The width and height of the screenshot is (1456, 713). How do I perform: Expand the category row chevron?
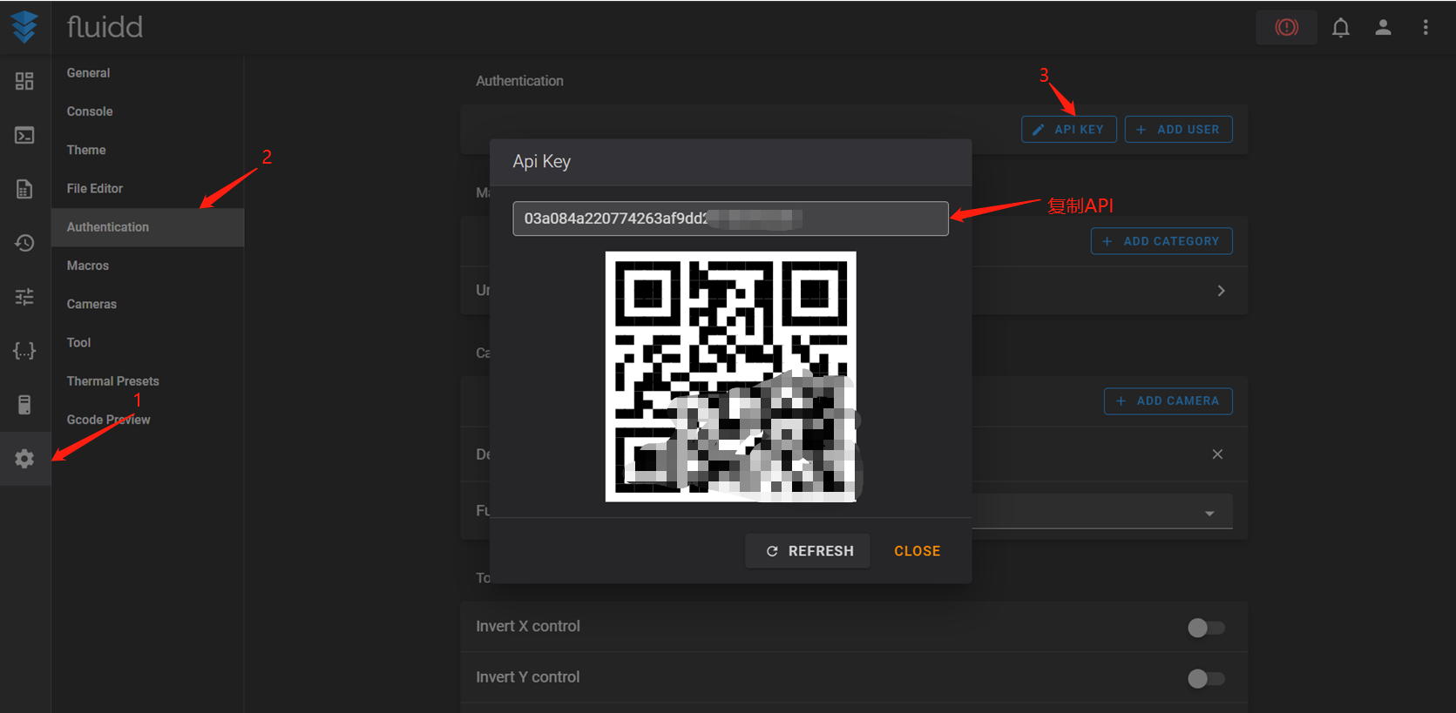coord(1221,291)
